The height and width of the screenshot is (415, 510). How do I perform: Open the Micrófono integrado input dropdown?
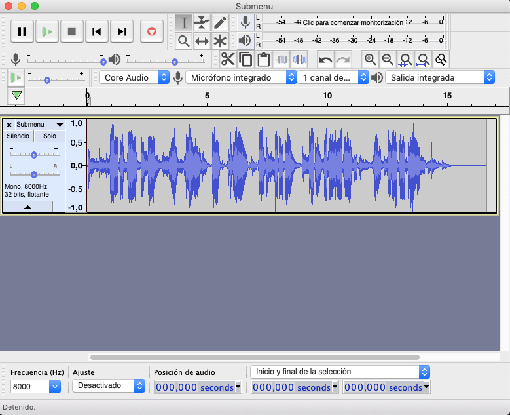pos(241,77)
